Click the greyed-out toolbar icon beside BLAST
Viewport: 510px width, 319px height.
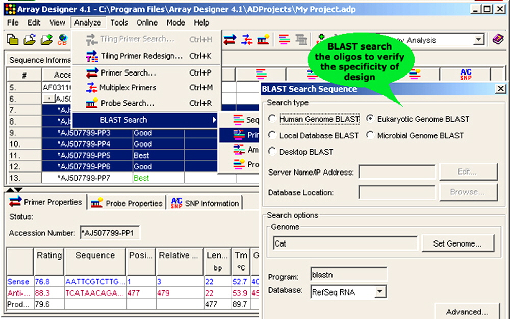click(301, 40)
